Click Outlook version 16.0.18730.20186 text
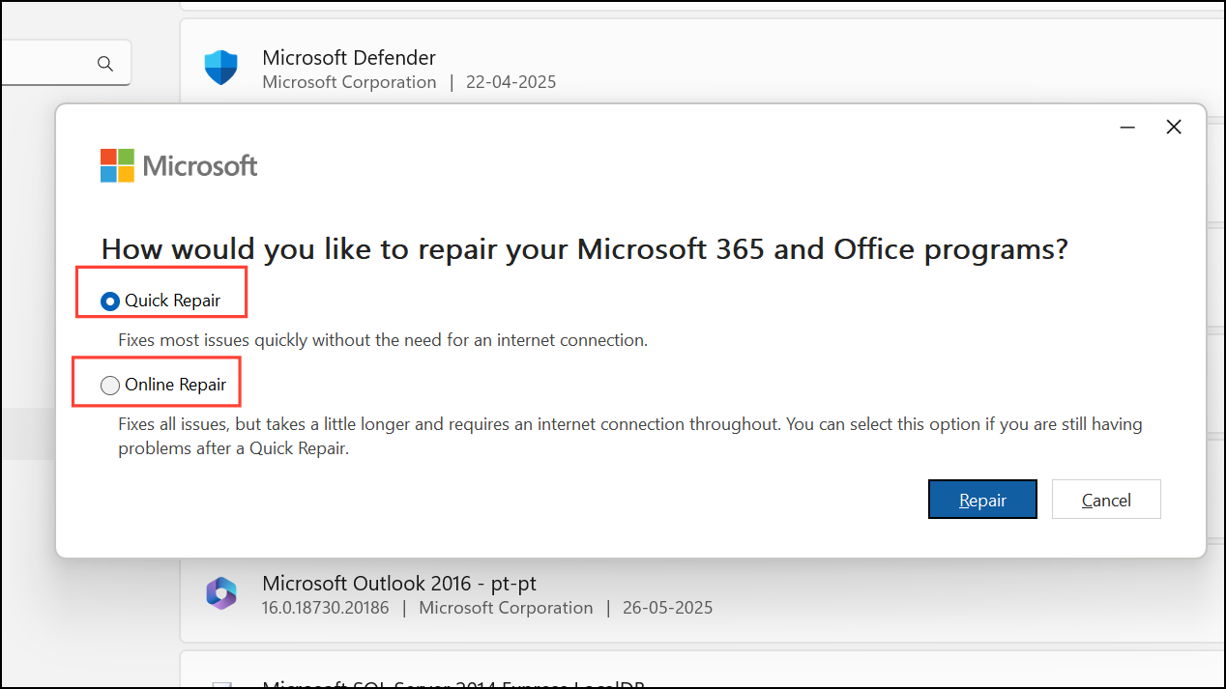Screen dimensions: 1226x689 [x=327, y=608]
